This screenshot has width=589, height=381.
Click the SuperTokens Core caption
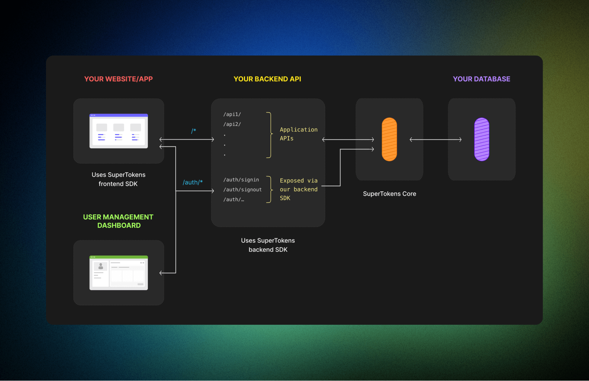(x=390, y=194)
